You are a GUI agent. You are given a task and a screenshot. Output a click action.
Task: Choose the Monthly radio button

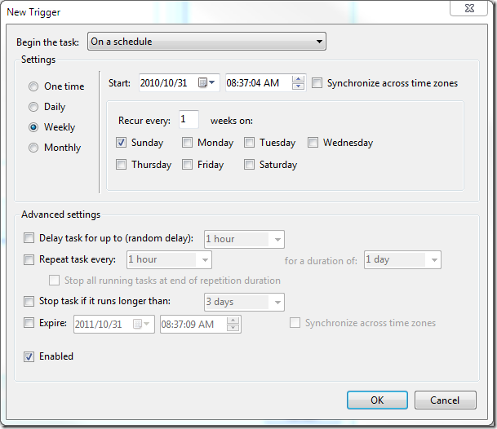(x=33, y=148)
